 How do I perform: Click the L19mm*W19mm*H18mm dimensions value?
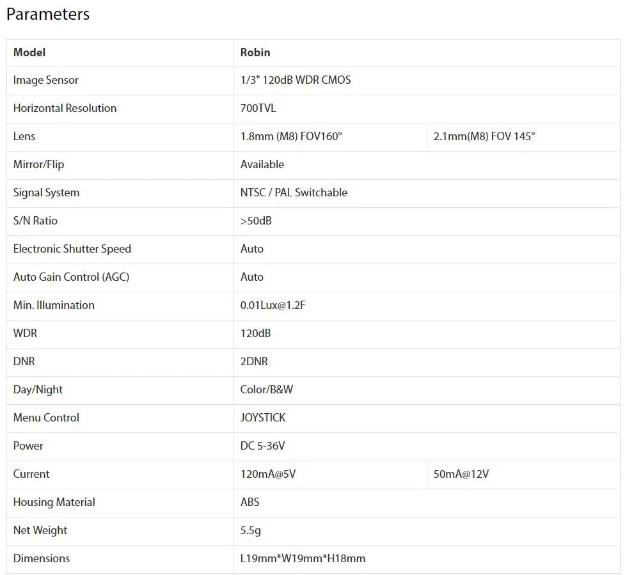click(303, 558)
